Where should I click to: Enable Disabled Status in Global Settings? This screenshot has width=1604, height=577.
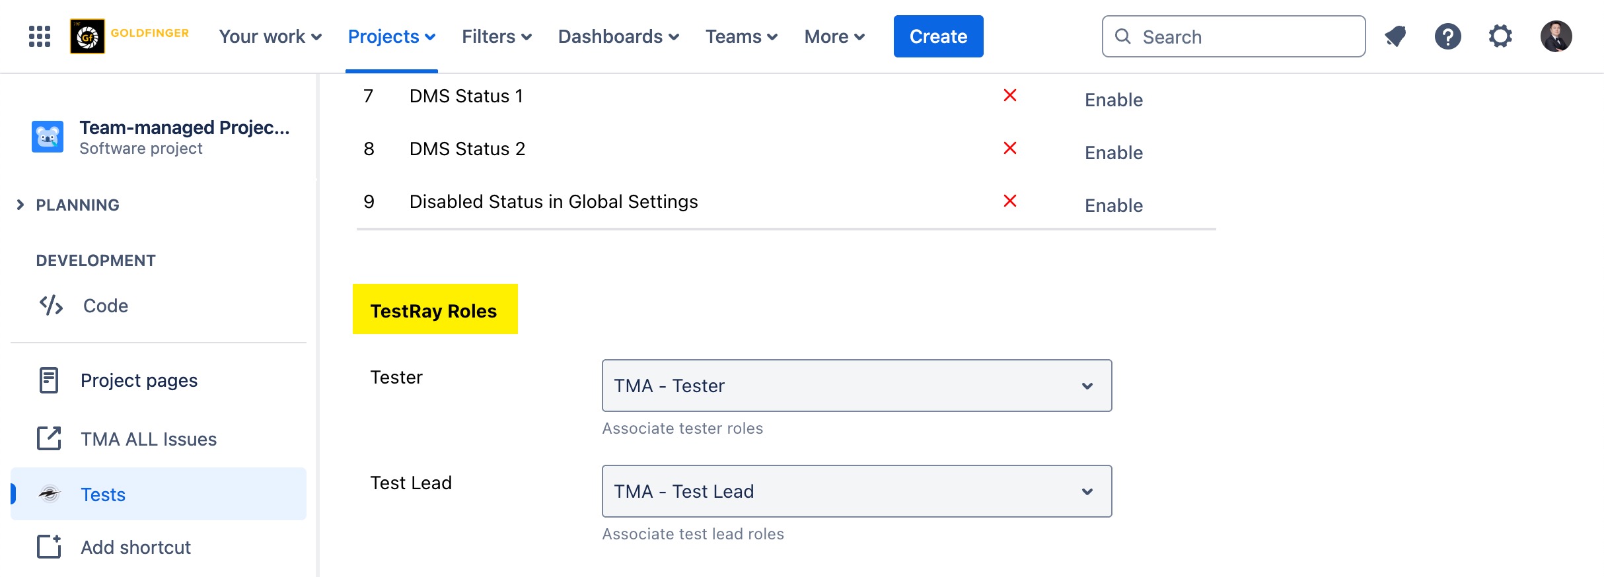(1113, 205)
